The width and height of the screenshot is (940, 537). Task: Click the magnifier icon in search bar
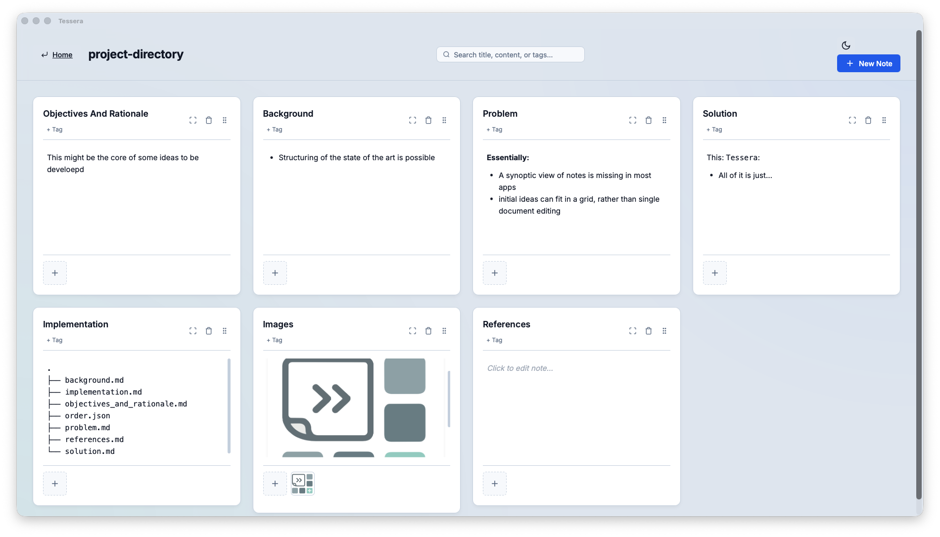(x=446, y=54)
